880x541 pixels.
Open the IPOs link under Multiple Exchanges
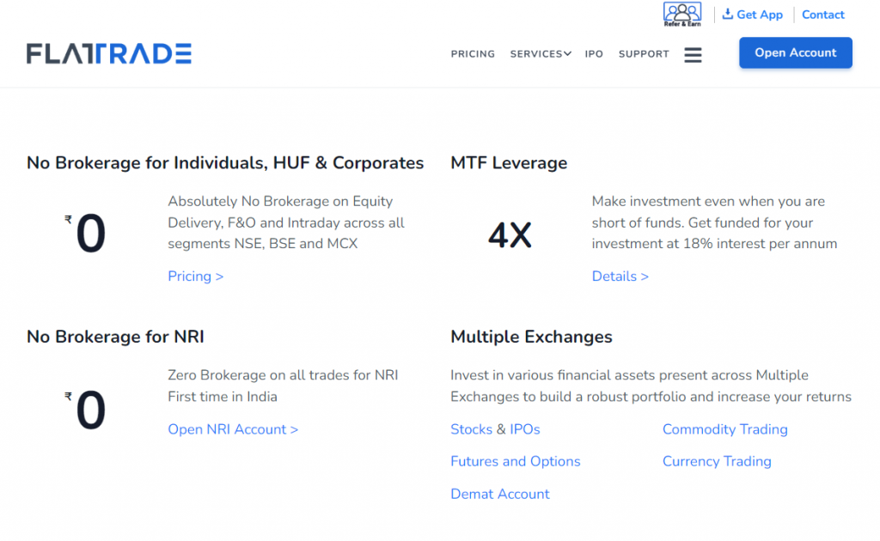pyautogui.click(x=525, y=429)
